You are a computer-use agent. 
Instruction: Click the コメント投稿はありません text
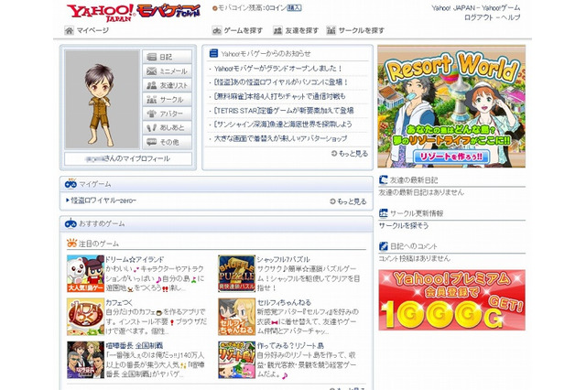pos(415,258)
